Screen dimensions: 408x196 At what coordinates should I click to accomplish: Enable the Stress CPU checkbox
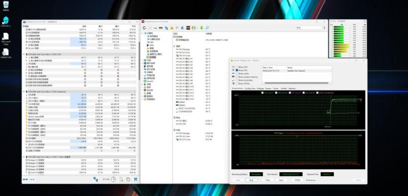[237, 67]
